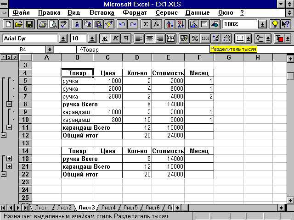Undo the last action
This screenshot has height=220, width=294.
pyautogui.click(x=122, y=24)
